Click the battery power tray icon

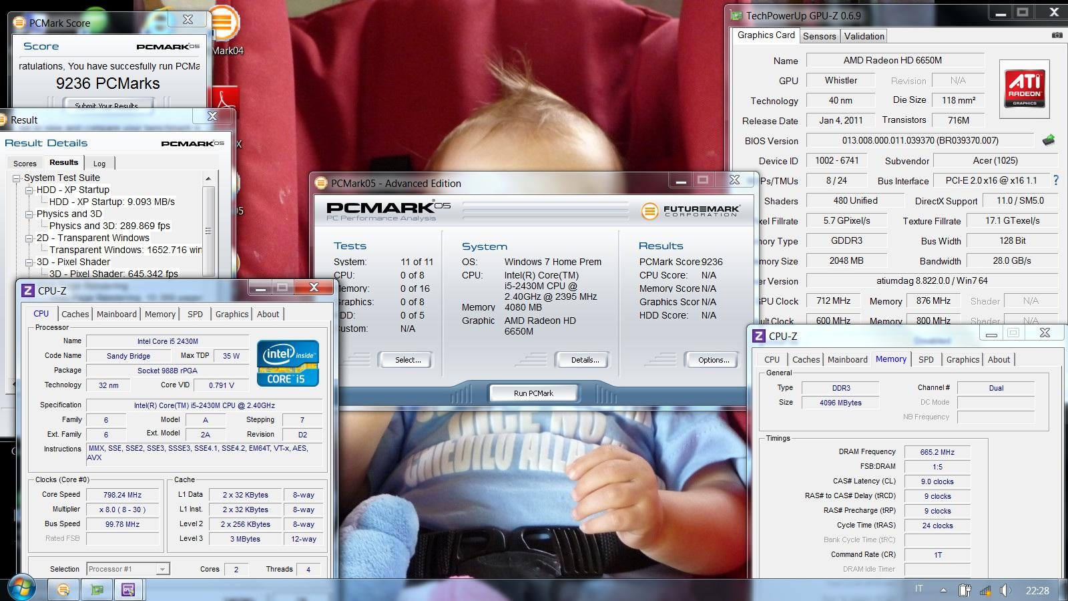click(965, 590)
